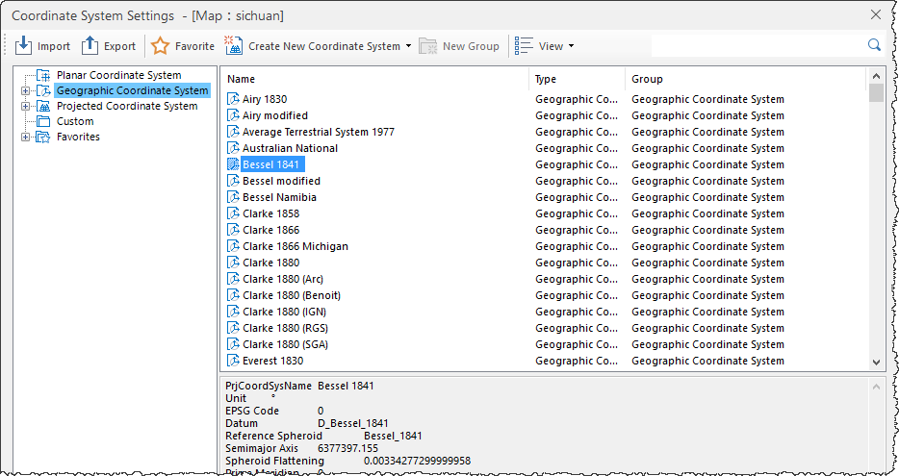Click the Create New Coordinate System icon
This screenshot has height=476, width=899.
(233, 45)
